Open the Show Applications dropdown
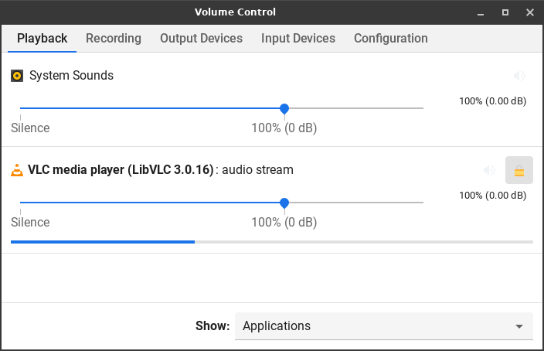544x351 pixels. pos(383,326)
